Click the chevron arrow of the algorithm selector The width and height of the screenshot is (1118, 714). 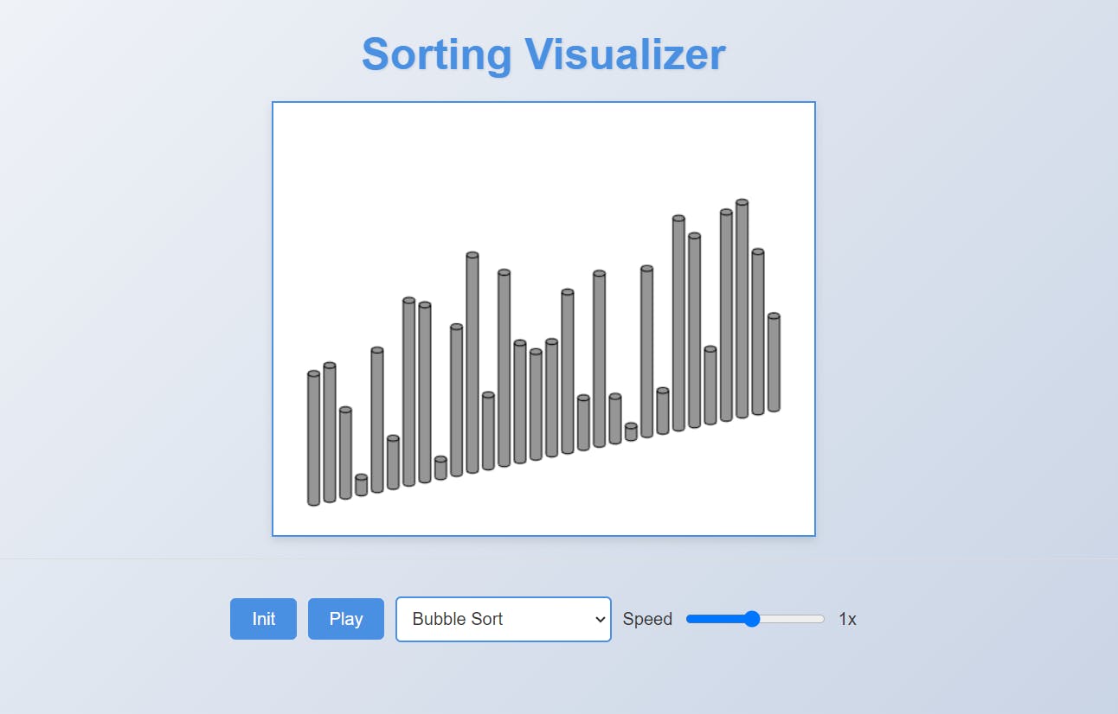(x=601, y=619)
